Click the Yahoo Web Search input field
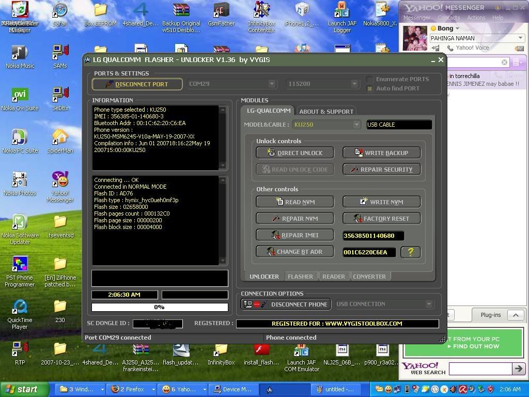 coord(480,368)
